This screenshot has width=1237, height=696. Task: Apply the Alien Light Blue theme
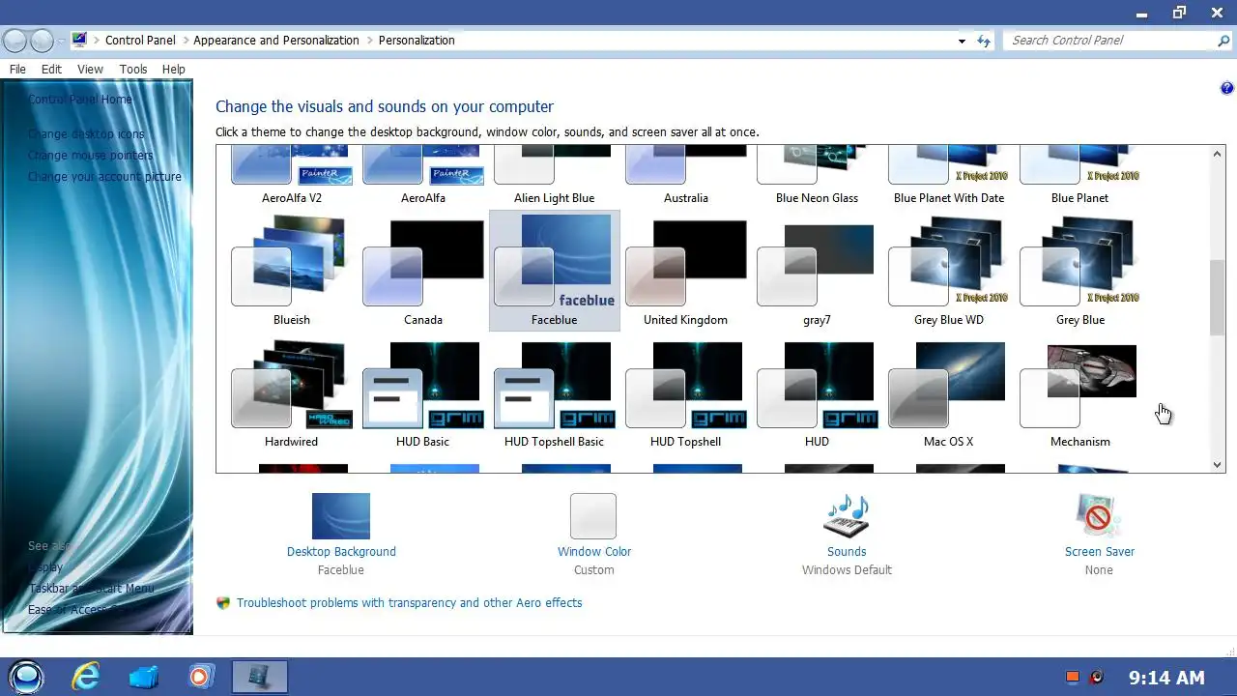(x=555, y=176)
